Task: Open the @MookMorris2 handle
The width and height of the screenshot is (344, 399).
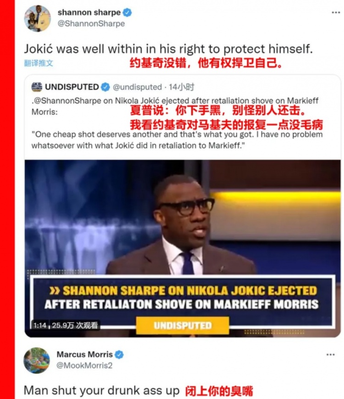Action: click(x=84, y=366)
